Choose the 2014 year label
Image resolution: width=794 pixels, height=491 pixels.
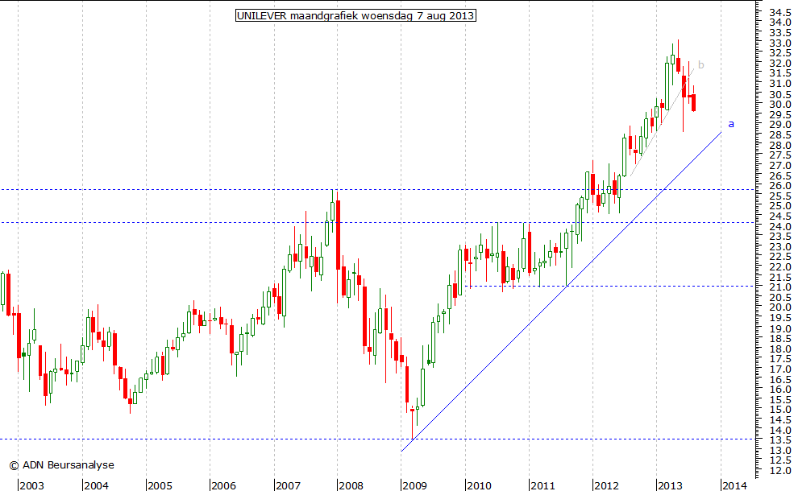(735, 485)
